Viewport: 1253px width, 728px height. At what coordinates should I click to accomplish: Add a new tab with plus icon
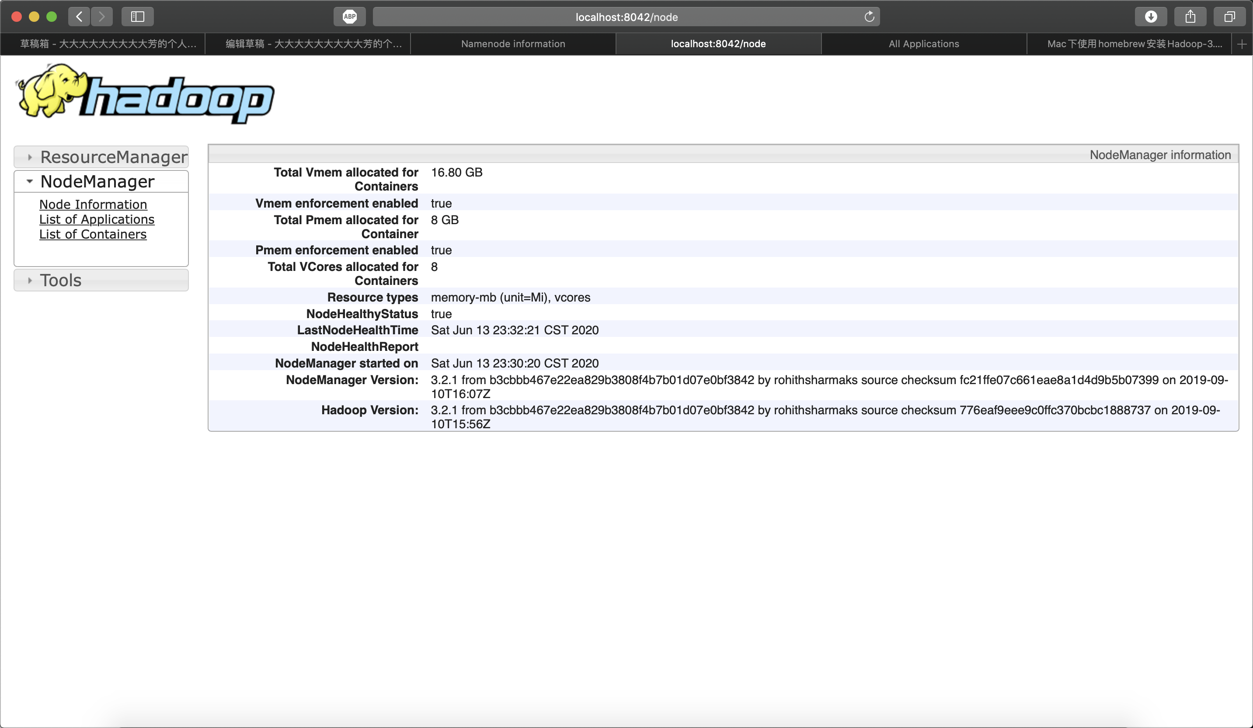[x=1242, y=44]
